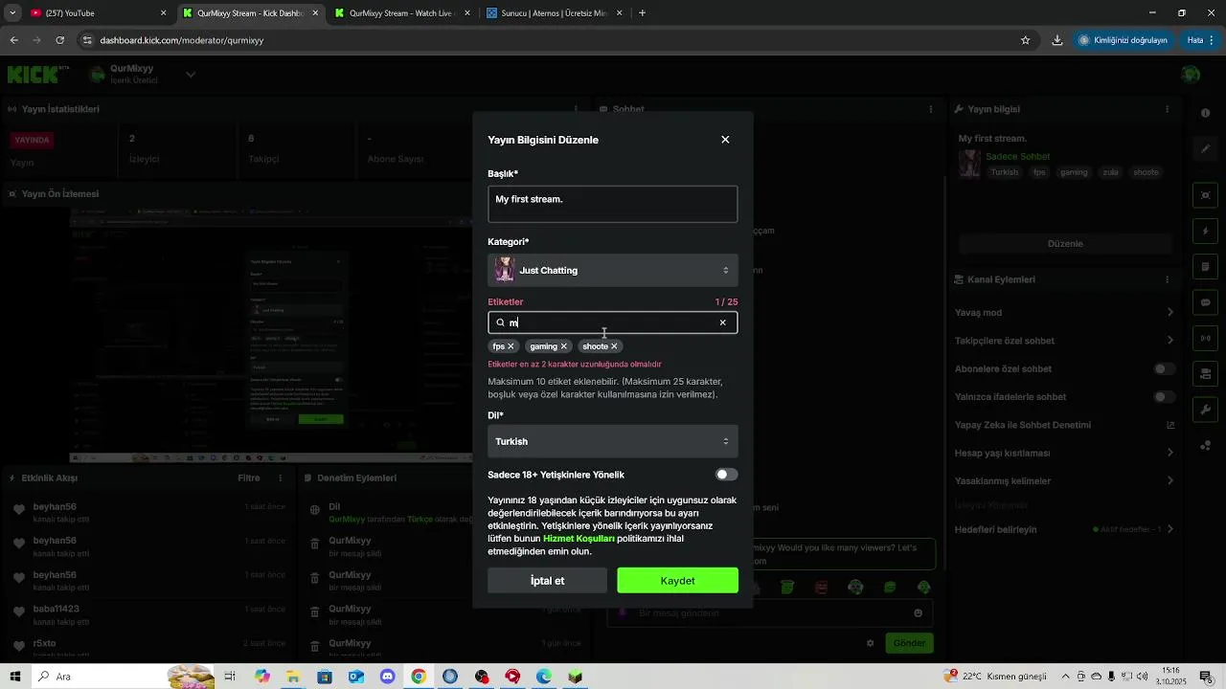Open Sohbet panel options menu
The height and width of the screenshot is (689, 1226).
click(x=930, y=109)
